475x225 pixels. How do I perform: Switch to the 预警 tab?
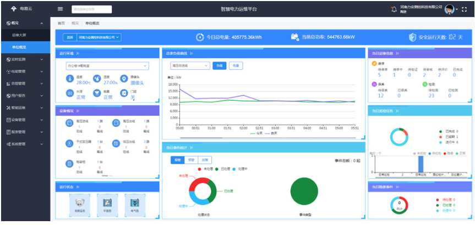point(191,160)
